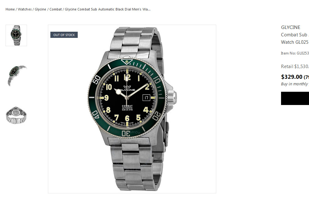
Task: Select the side-view watch thumbnail
Action: (x=16, y=75)
